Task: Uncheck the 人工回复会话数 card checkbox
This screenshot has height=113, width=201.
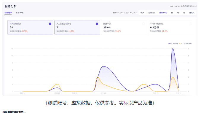Action: [x=97, y=24]
